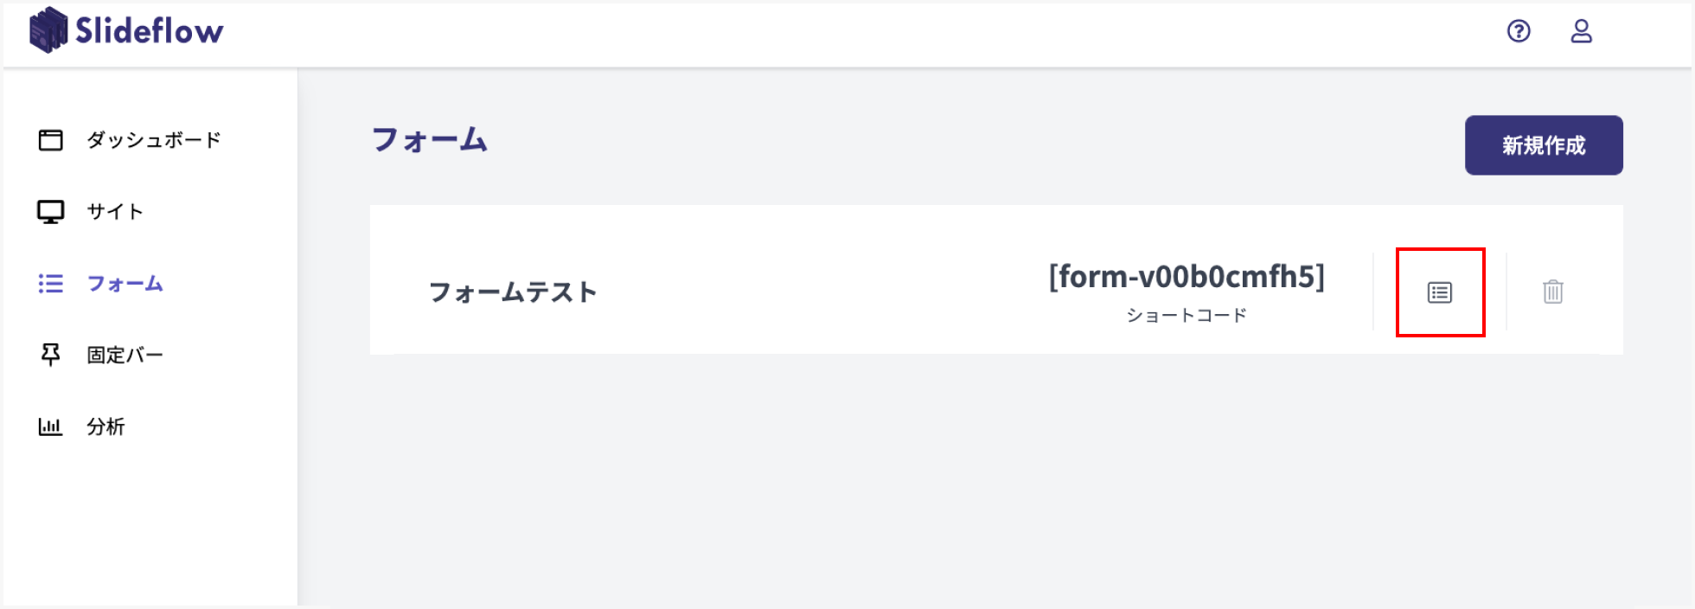The height and width of the screenshot is (609, 1695).
Task: Navigate to 固定バー section
Action: 125,355
